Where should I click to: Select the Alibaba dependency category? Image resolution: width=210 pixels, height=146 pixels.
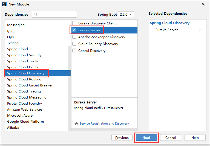[x=13, y=128]
